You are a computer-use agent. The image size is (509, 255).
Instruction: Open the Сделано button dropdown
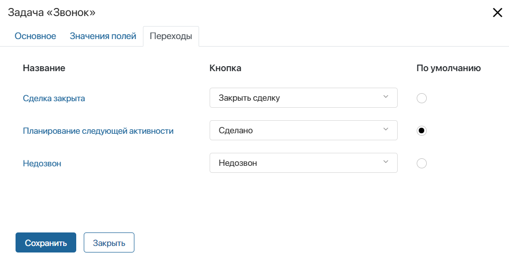(303, 130)
